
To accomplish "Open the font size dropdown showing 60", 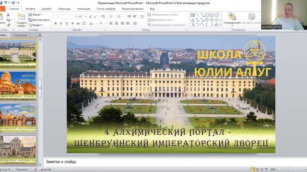I will 86,17.
